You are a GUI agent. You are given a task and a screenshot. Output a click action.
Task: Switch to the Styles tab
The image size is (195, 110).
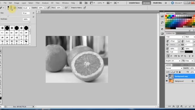coord(178,13)
